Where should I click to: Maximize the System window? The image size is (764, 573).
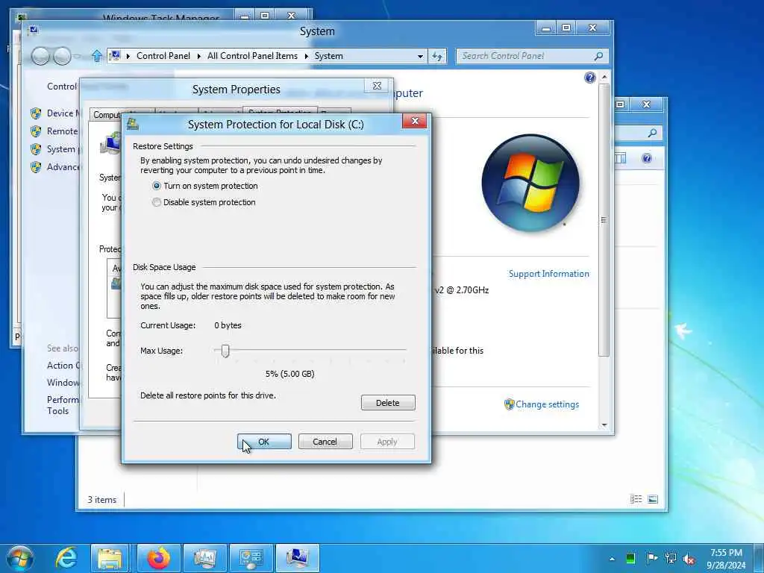566,28
